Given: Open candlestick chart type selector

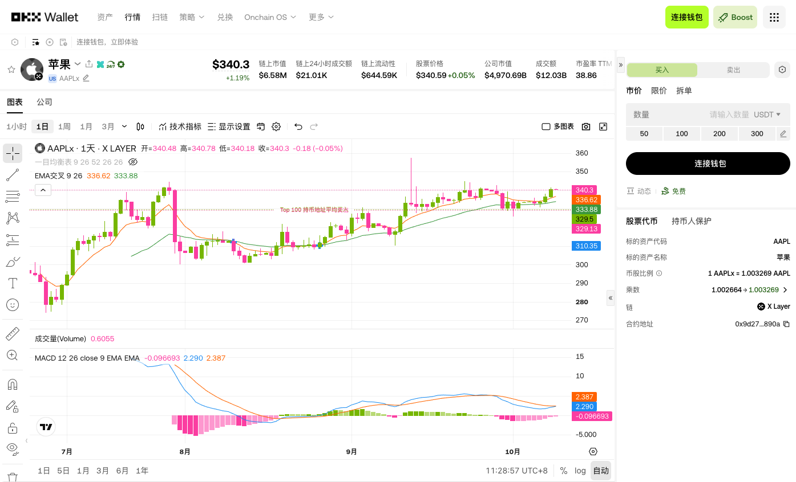Looking at the screenshot, I should point(140,126).
